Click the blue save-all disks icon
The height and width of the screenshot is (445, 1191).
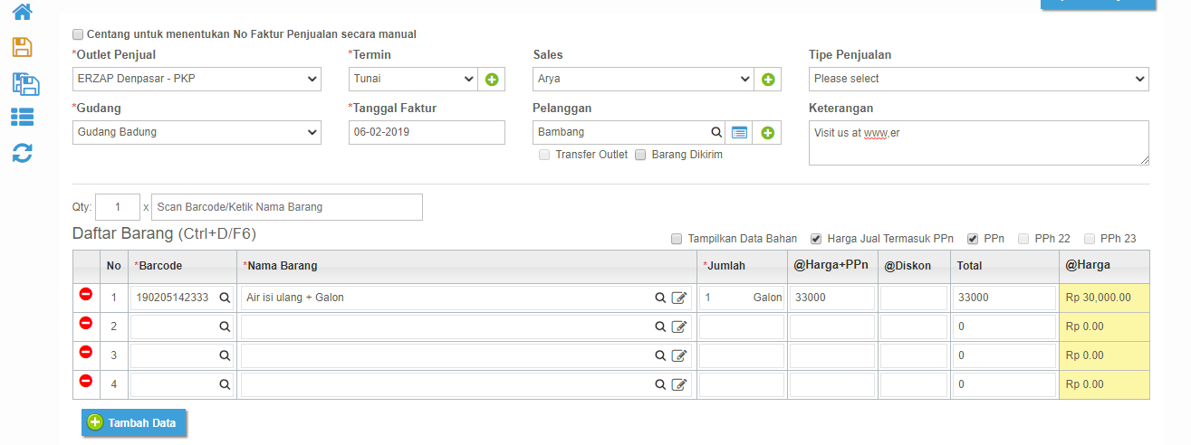(x=25, y=84)
